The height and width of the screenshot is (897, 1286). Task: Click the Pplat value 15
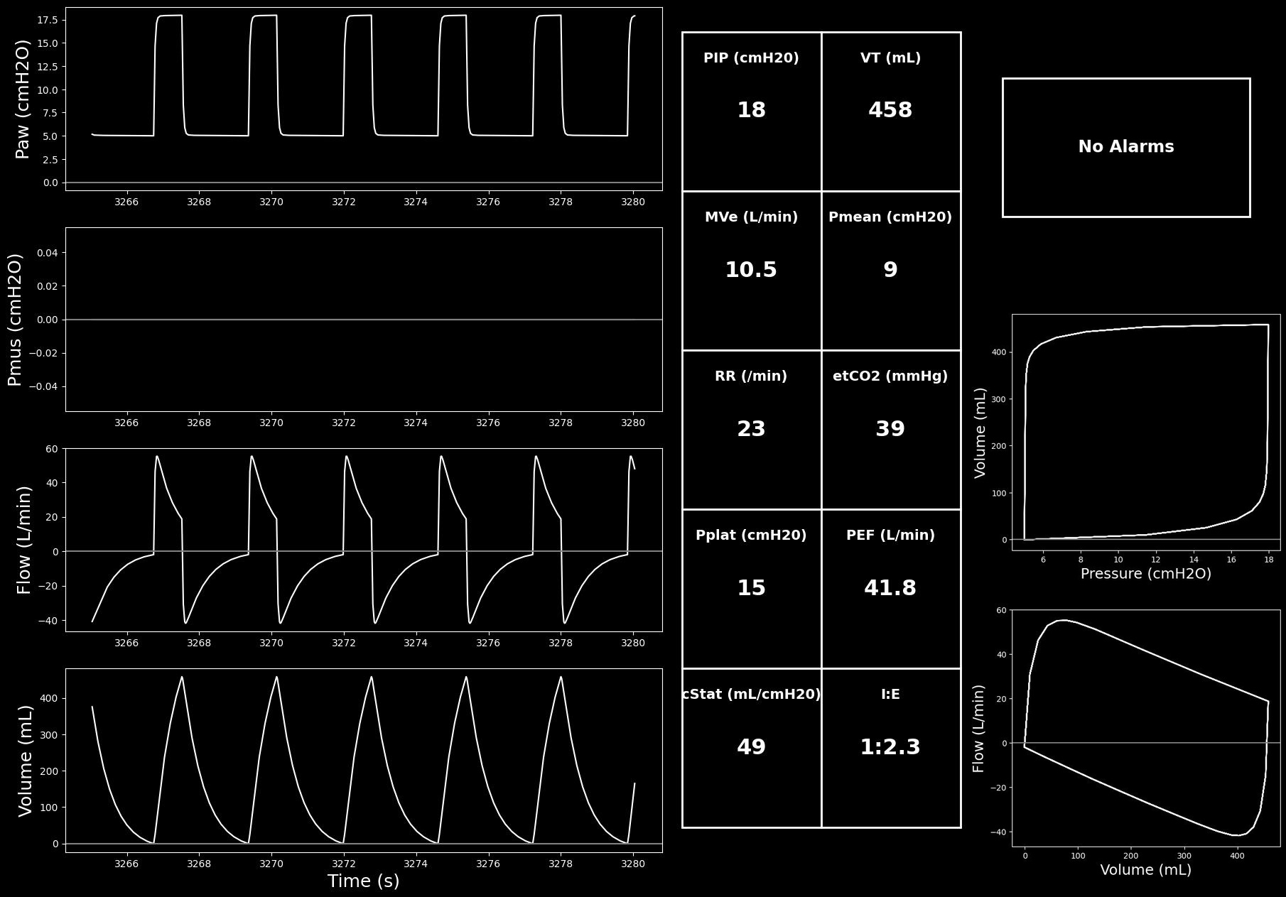(x=751, y=588)
